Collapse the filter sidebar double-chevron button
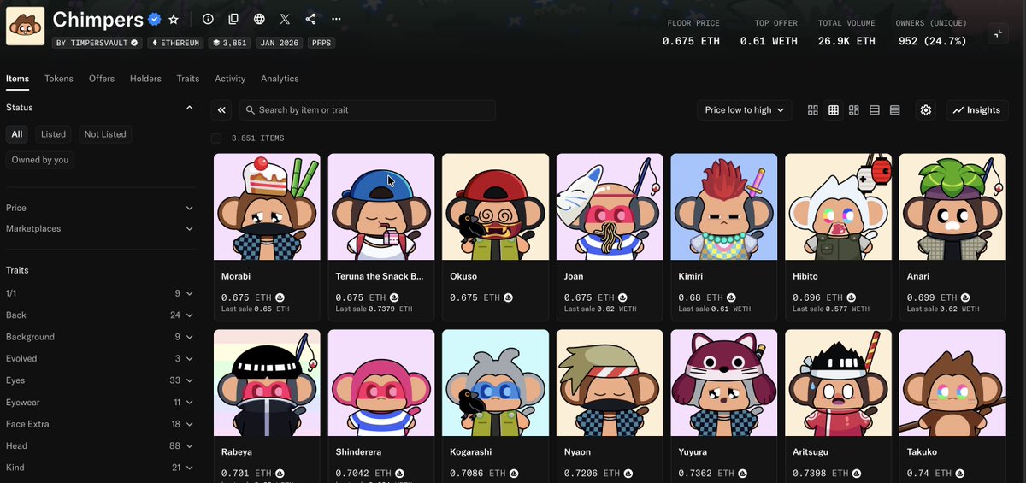Image resolution: width=1026 pixels, height=483 pixels. 221,110
